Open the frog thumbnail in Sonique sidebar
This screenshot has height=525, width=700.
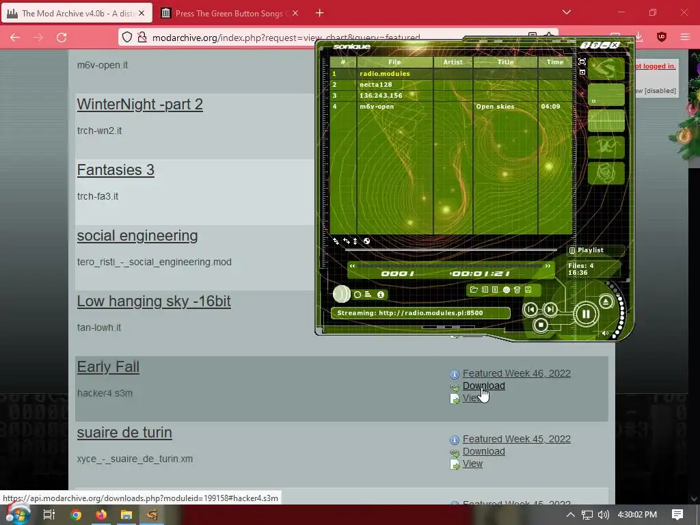(606, 147)
